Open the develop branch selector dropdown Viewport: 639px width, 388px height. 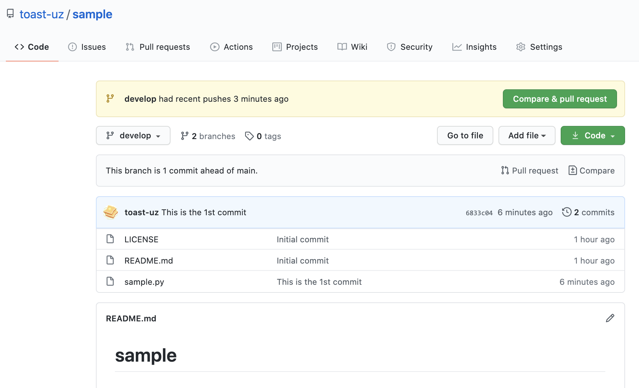(133, 135)
